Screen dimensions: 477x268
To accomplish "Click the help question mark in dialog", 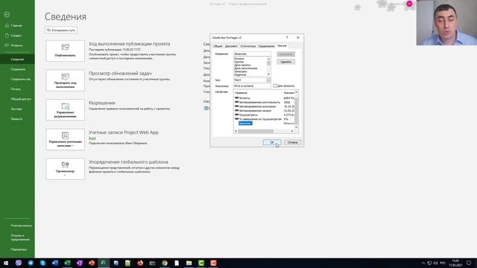I will tap(287, 37).
